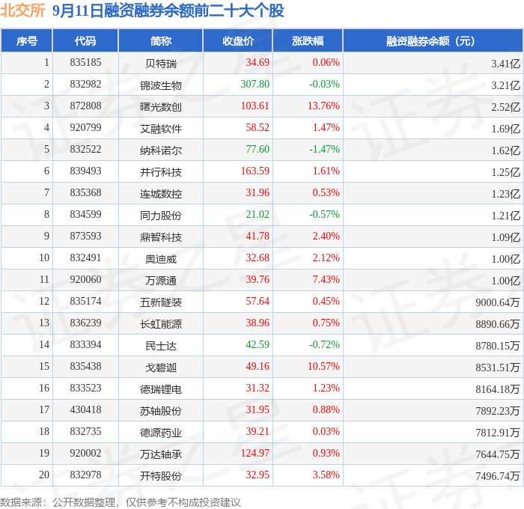Click closing price 39.76
The height and width of the screenshot is (509, 524).
pyautogui.click(x=258, y=279)
